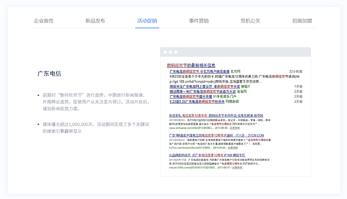Click 百度快照 under the xinhuanet result

tap(235, 128)
